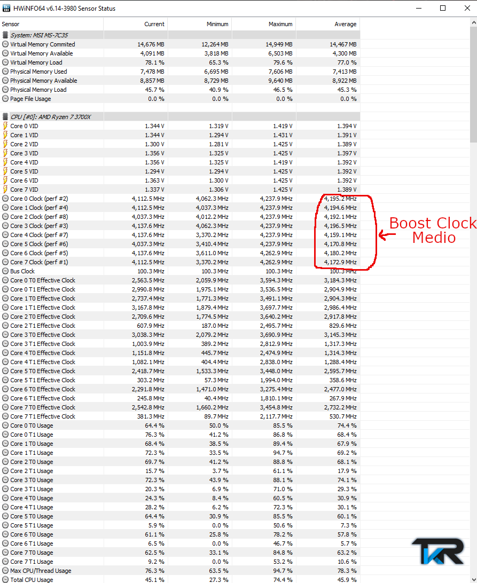Click the circle icon beside Core 0 T0 Effective Clock
477x583 pixels.
click(x=5, y=280)
